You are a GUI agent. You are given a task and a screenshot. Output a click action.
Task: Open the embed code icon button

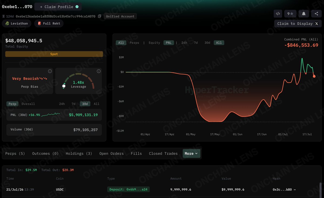[x=278, y=14]
